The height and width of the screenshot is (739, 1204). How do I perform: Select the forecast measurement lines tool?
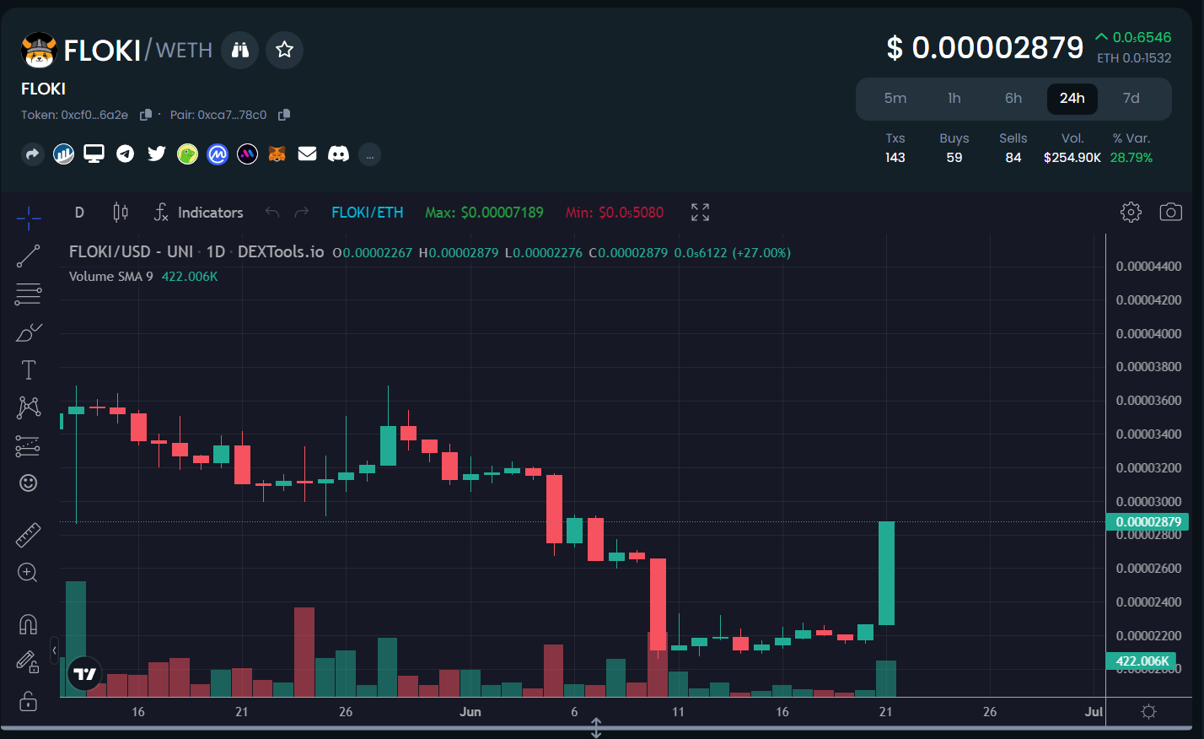tap(29, 445)
